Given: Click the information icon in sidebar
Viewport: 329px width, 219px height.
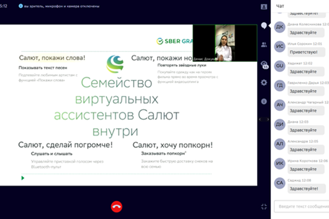Looking at the screenshot, I should coord(264,102).
